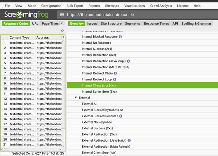This screenshot has width=218, height=156.
Task: Click the plus icon to add columns
Action: coord(63,37)
